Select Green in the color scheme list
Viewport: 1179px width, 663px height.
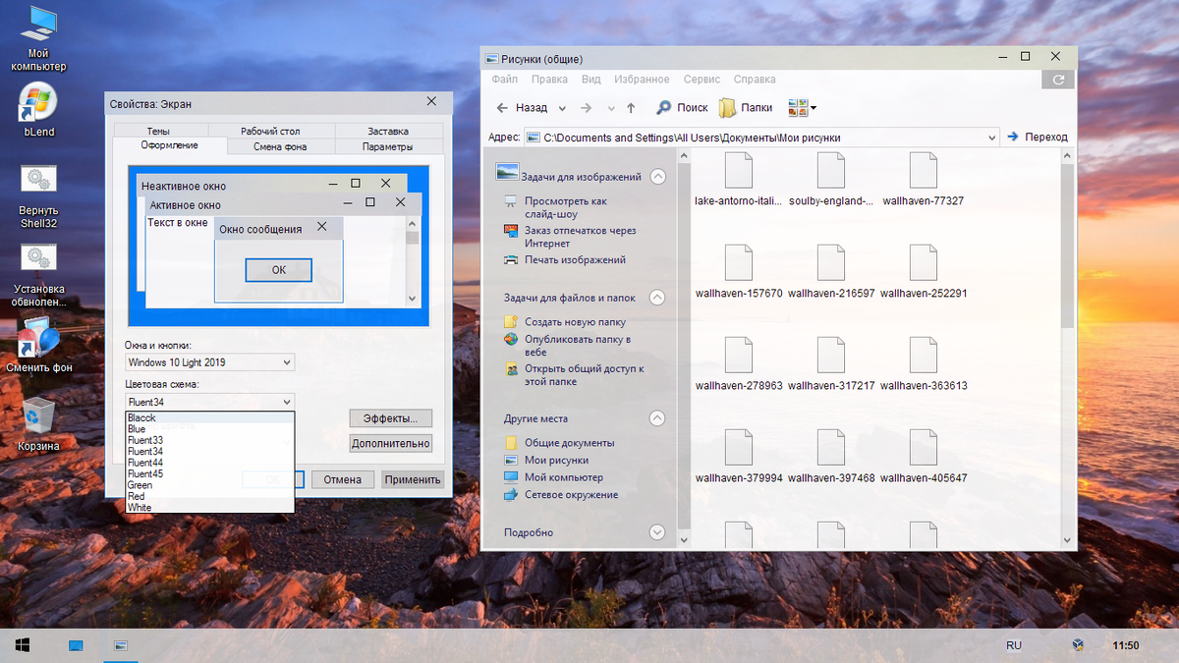[x=140, y=484]
